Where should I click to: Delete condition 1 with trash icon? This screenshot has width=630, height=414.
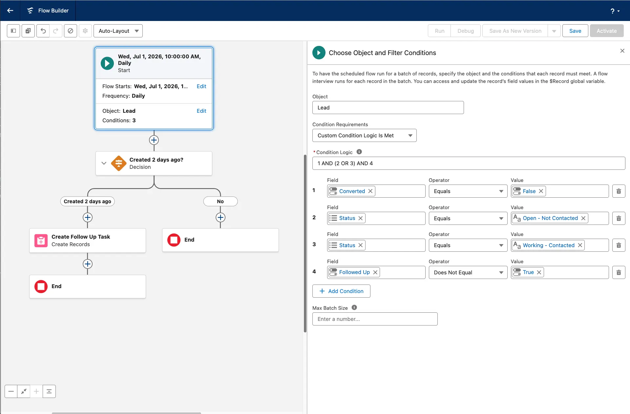pyautogui.click(x=619, y=191)
